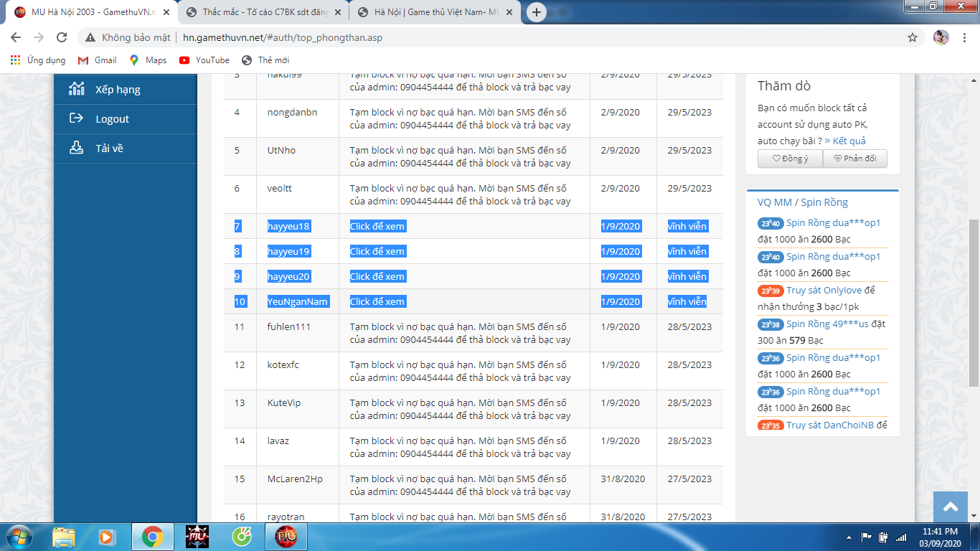The height and width of the screenshot is (551, 980).
Task: Open a new browser tab
Action: point(537,12)
